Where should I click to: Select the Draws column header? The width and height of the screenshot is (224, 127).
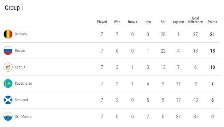132,22
